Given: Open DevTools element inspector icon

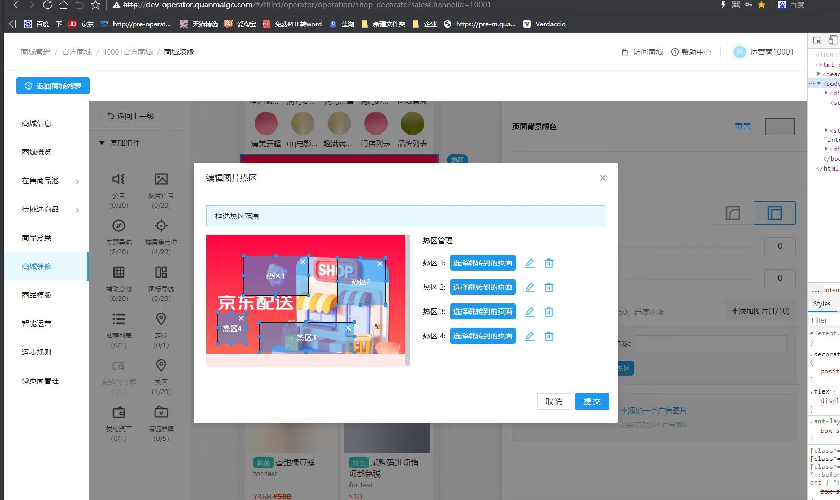Looking at the screenshot, I should (x=817, y=41).
